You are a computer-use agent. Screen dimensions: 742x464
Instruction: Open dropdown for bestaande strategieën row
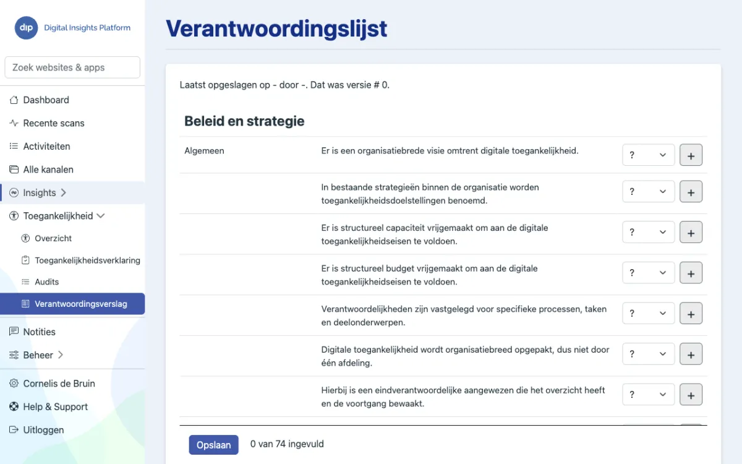point(648,192)
